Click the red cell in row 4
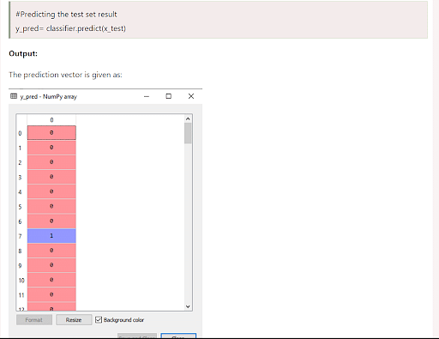The image size is (439, 339). [51, 191]
